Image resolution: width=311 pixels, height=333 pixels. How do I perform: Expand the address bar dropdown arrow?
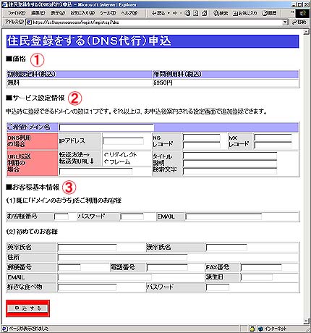285,22
